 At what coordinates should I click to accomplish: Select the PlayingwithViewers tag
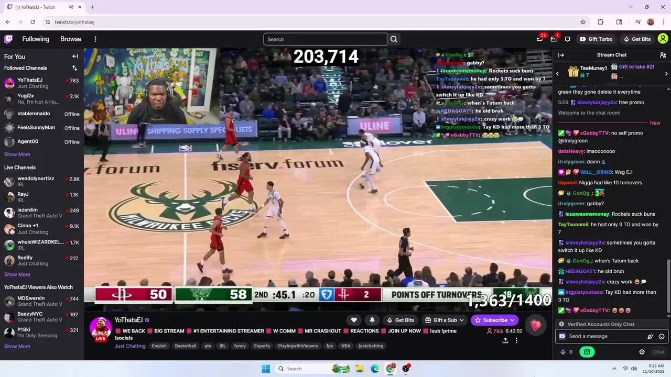click(298, 346)
